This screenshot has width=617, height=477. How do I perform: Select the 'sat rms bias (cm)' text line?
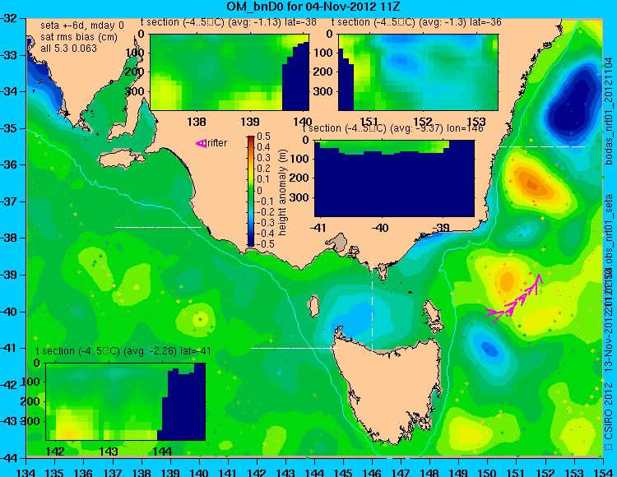(79, 37)
